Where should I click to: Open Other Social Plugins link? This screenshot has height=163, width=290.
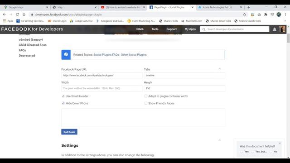pyautogui.click(x=134, y=55)
